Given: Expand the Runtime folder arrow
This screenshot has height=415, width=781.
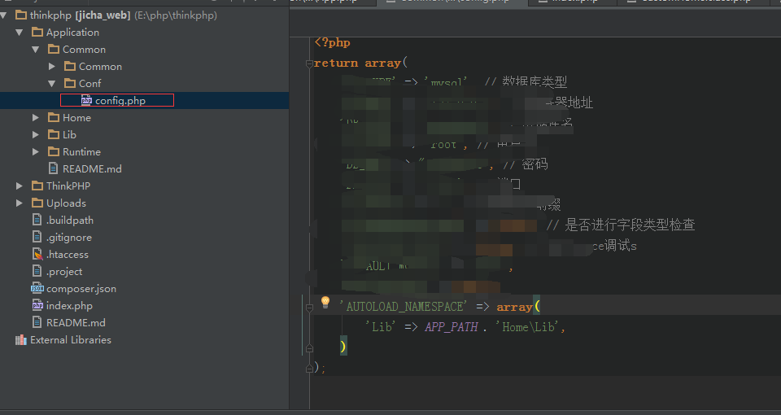Looking at the screenshot, I should tap(35, 151).
